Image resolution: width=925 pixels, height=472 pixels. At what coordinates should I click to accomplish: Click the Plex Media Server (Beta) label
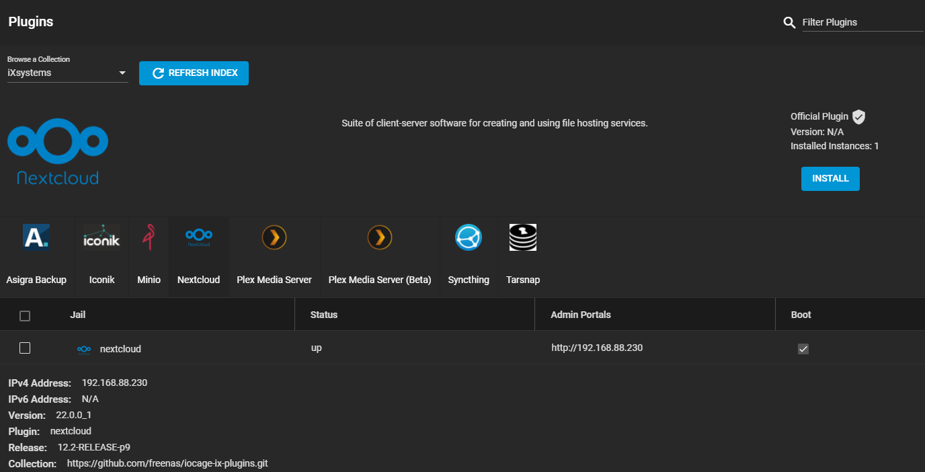pyautogui.click(x=380, y=280)
